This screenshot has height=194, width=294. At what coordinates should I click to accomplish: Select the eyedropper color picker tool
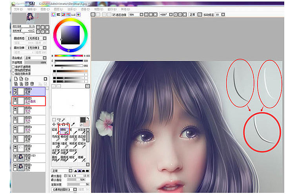[73, 124]
